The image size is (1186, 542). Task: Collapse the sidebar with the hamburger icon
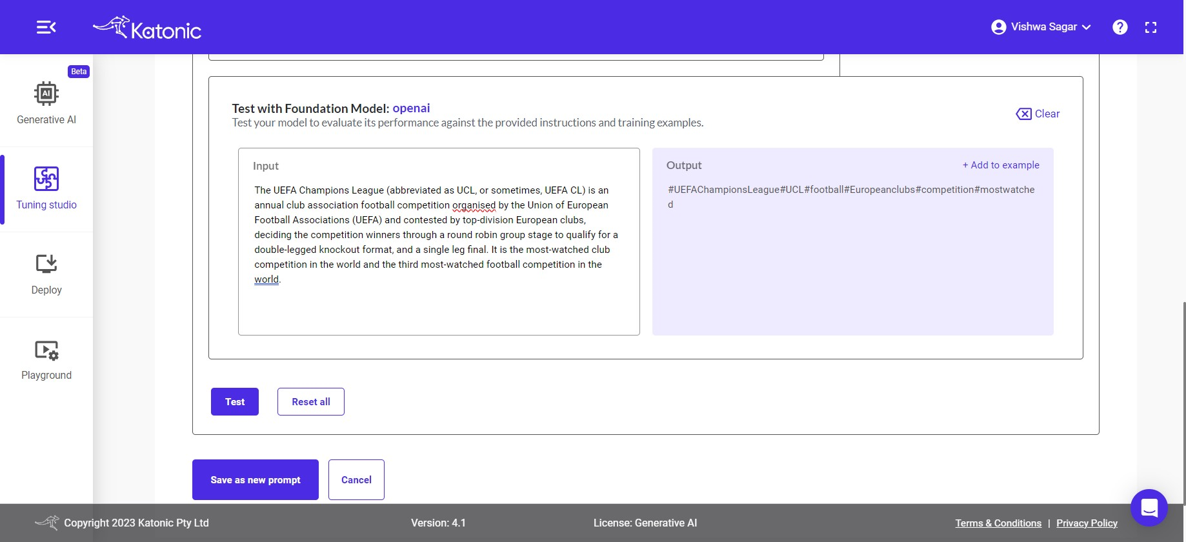(x=46, y=27)
